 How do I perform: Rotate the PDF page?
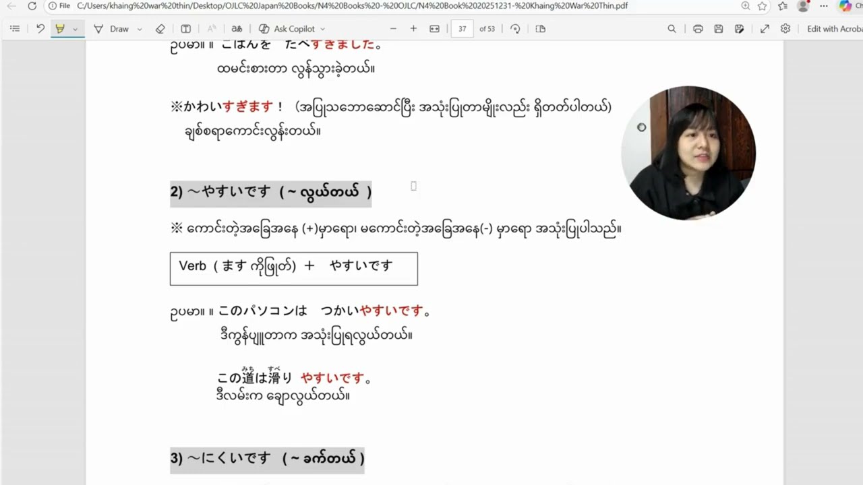coord(516,29)
